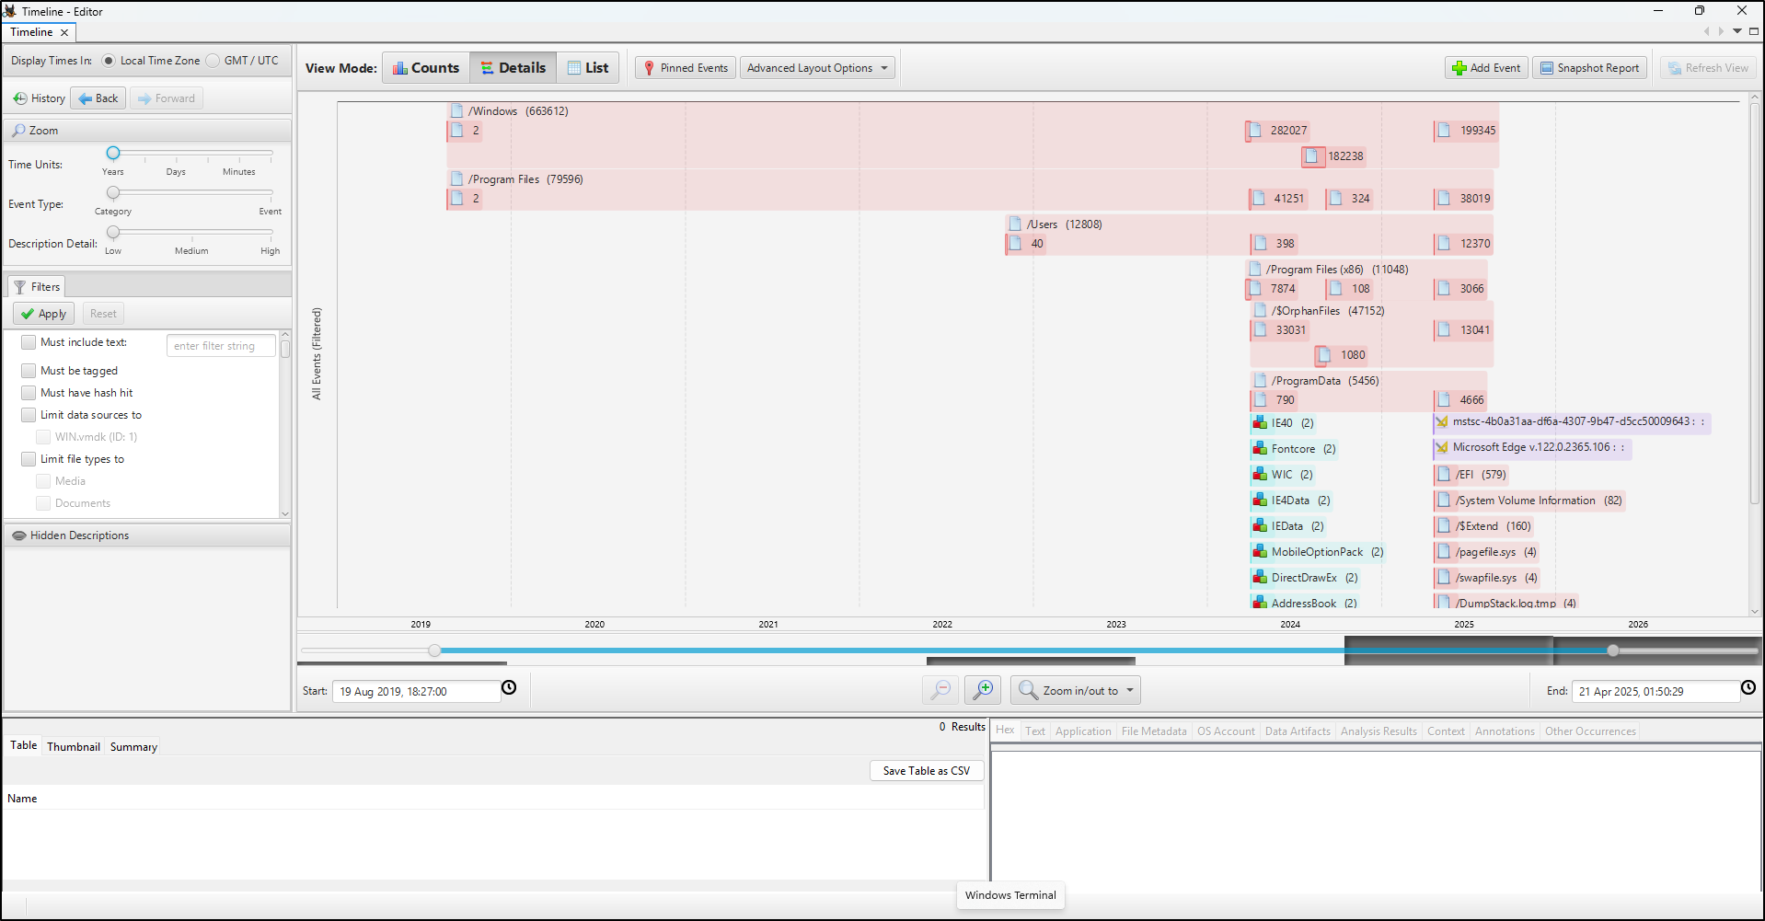Open the end time clock picker

pyautogui.click(x=1748, y=687)
